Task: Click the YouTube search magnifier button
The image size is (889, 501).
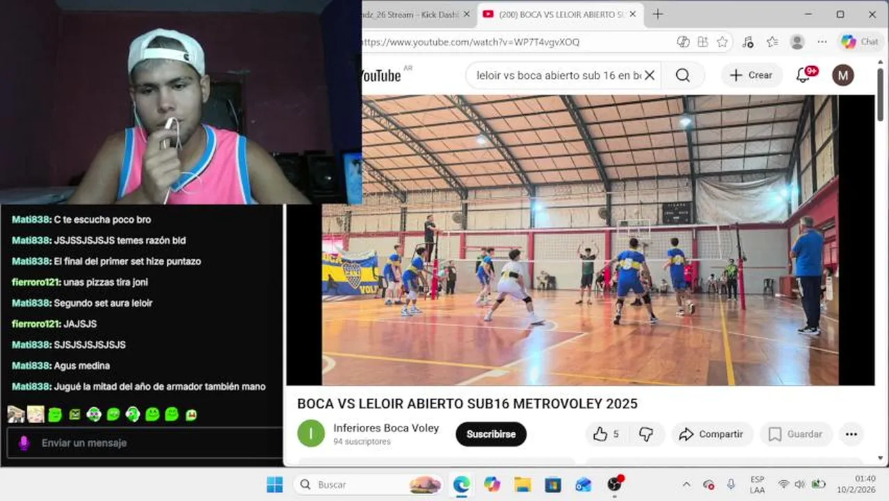Action: pyautogui.click(x=682, y=75)
